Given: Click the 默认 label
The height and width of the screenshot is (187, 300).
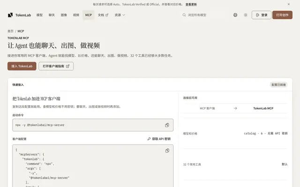Looking at the screenshot, I should (285, 164).
